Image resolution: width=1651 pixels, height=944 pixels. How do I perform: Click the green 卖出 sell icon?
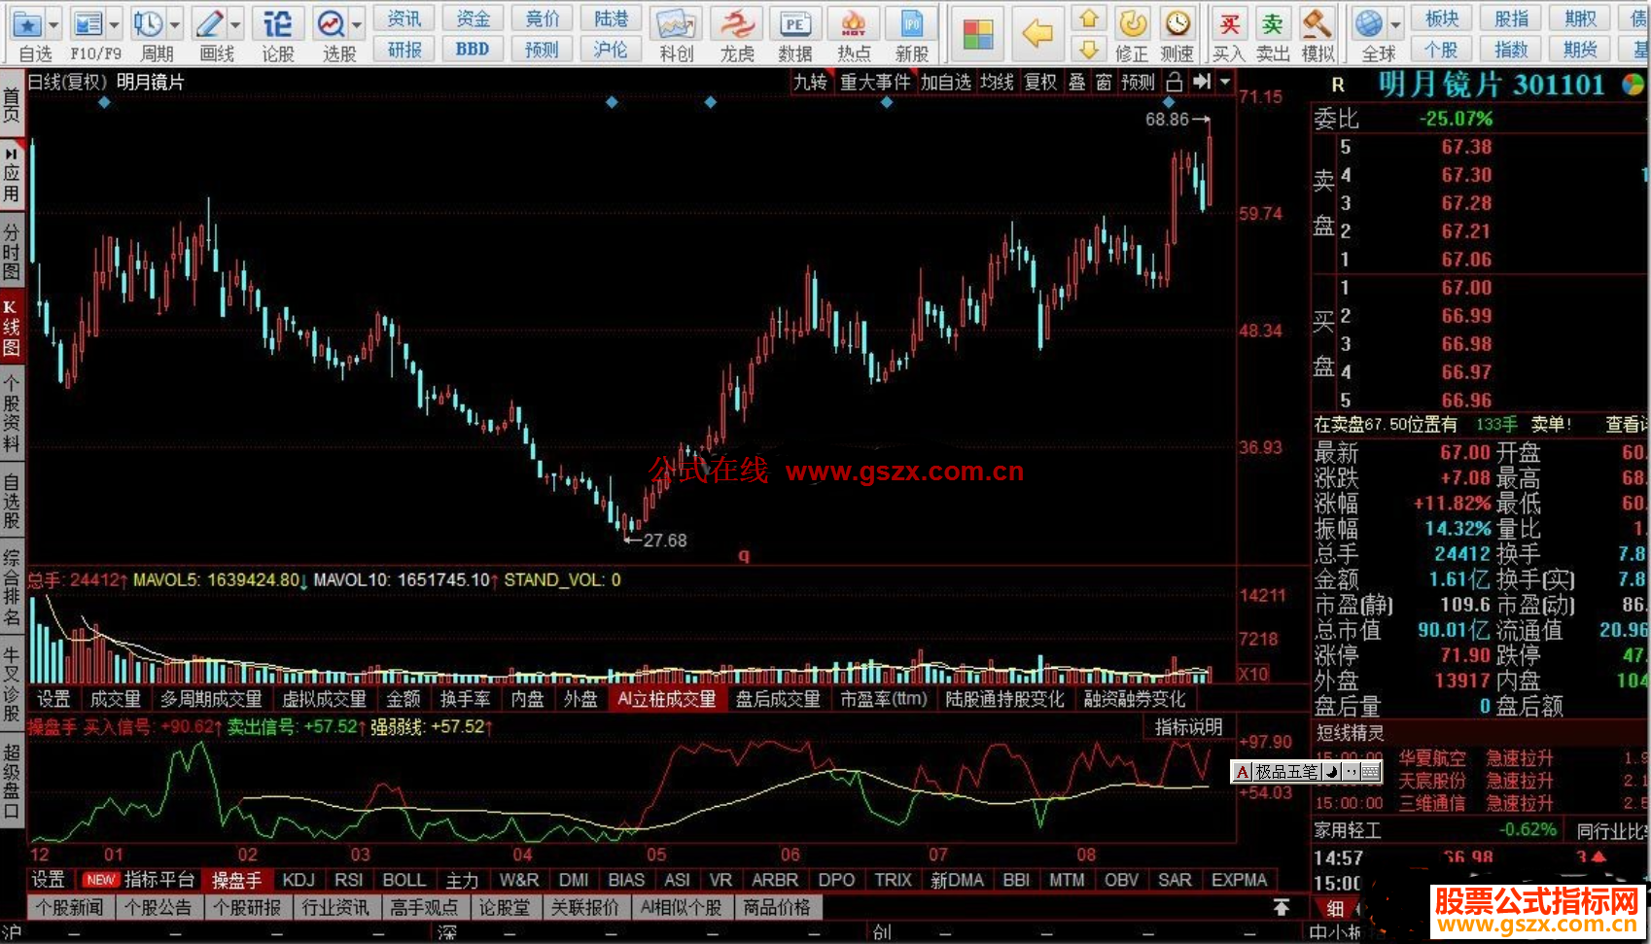[x=1272, y=23]
